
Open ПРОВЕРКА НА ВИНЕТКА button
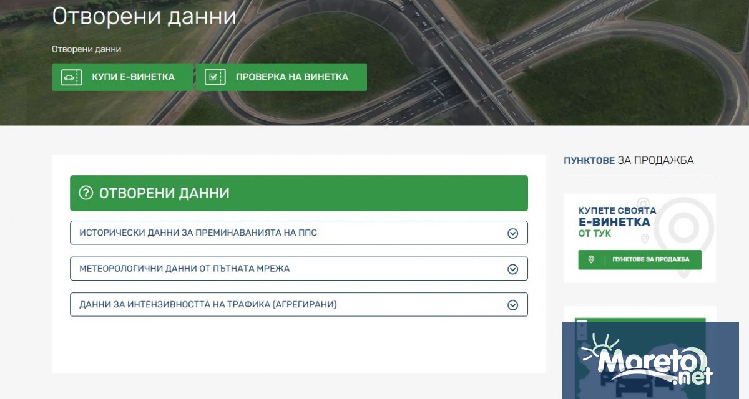281,77
